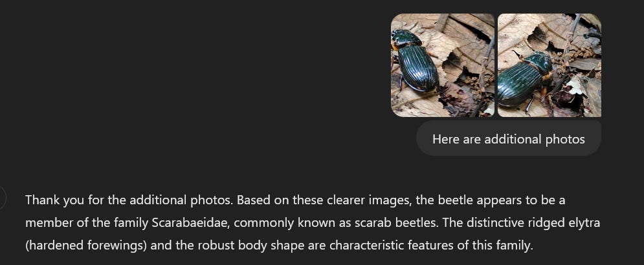Click the words 'clearer images' in the response
This screenshot has height=265, width=644.
pyautogui.click(x=372, y=200)
